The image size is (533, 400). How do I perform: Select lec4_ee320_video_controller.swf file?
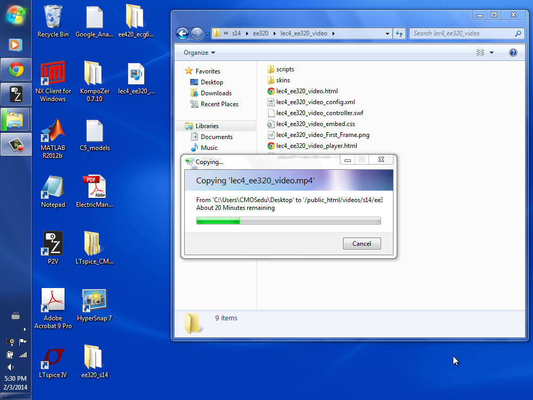[x=315, y=113]
